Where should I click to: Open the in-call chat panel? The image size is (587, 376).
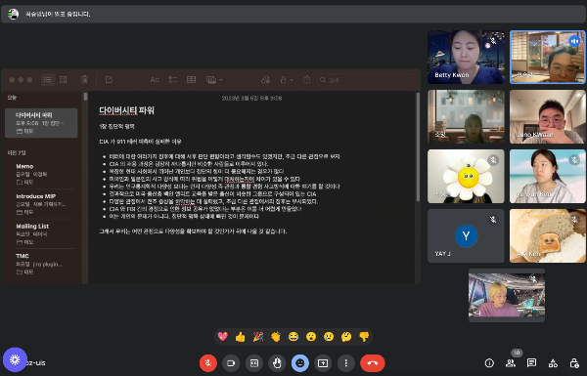pyautogui.click(x=531, y=363)
